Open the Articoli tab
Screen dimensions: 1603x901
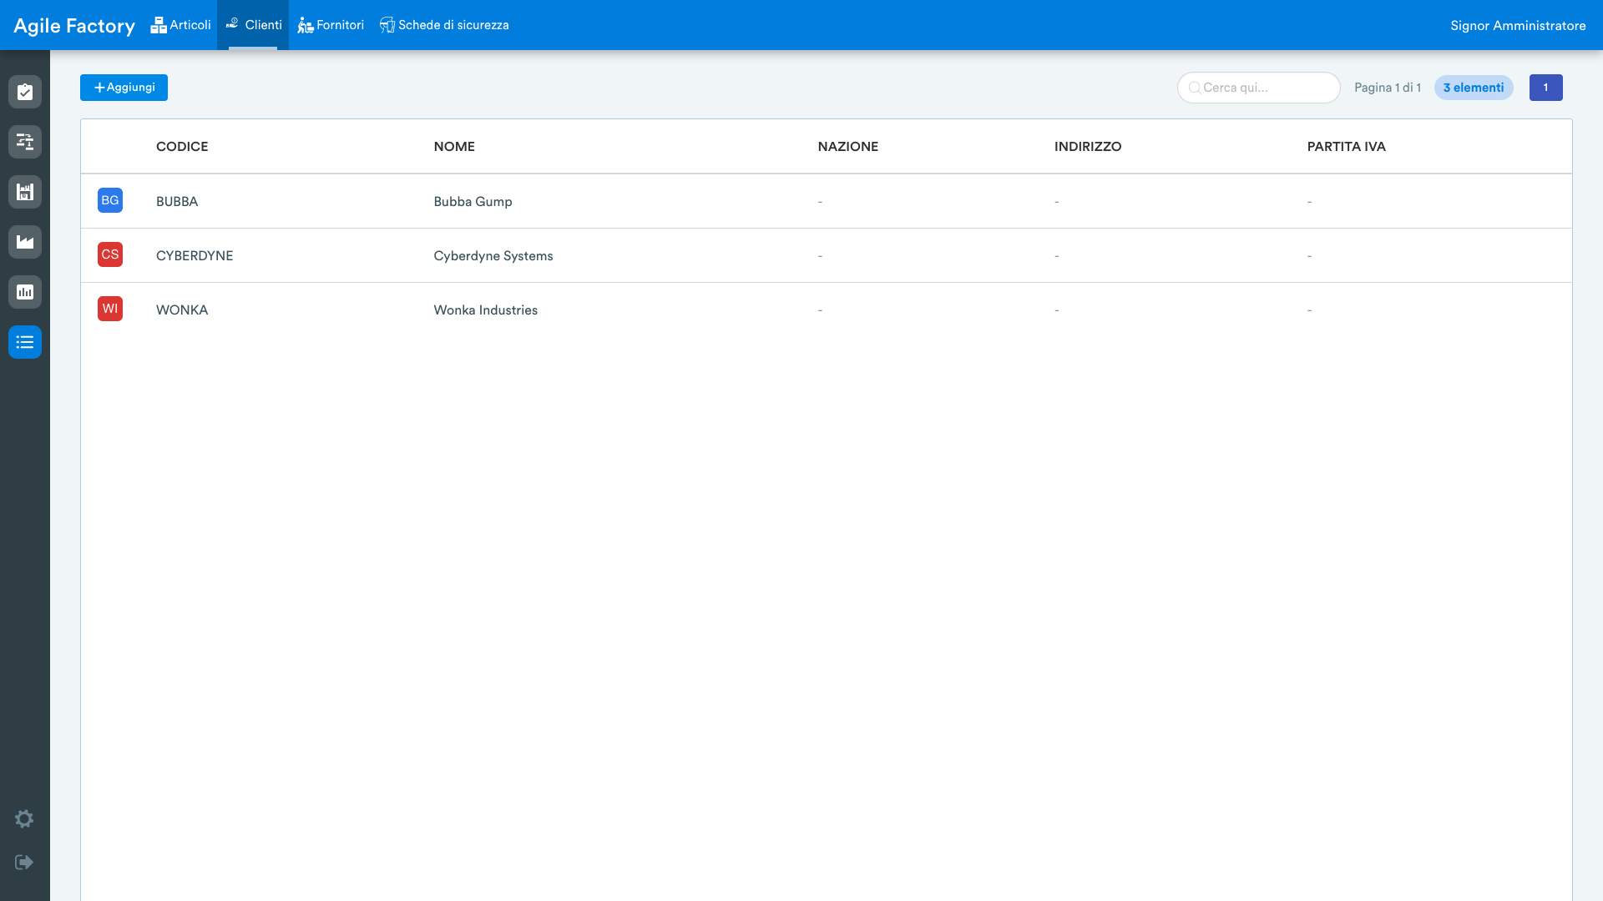(180, 25)
